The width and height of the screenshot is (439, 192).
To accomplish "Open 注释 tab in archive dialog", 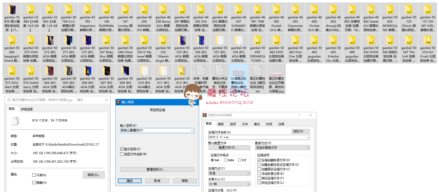I will [281, 124].
